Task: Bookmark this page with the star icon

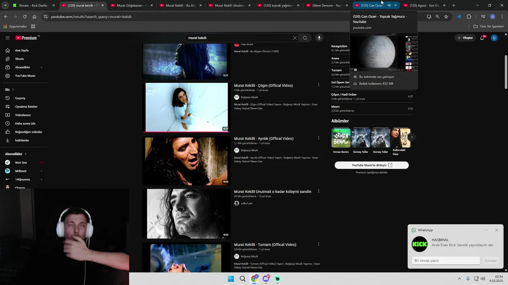Action: click(446, 17)
